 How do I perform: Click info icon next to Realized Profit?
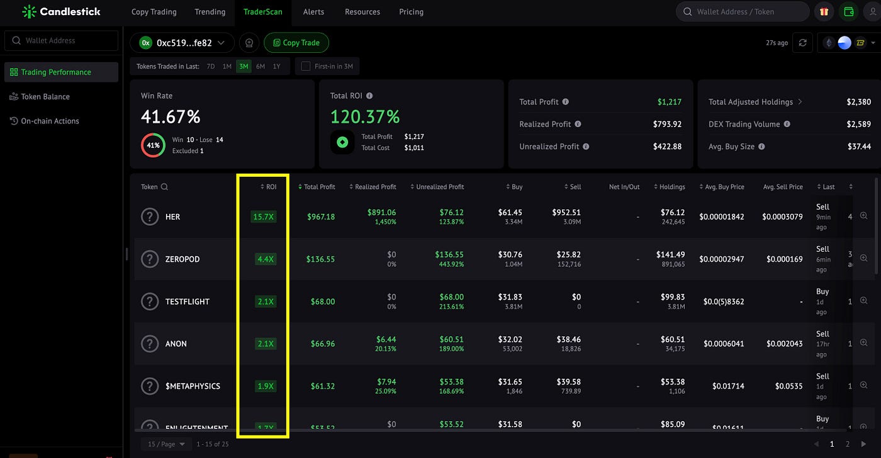click(x=578, y=124)
